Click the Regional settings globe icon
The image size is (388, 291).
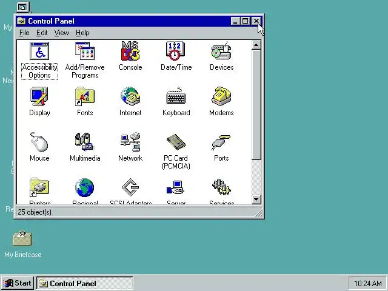85,188
